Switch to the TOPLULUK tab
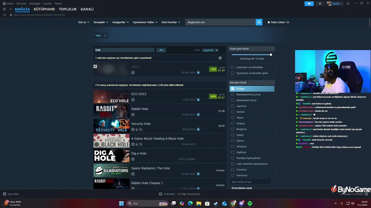Viewport: 371px width, 208px height. click(68, 9)
